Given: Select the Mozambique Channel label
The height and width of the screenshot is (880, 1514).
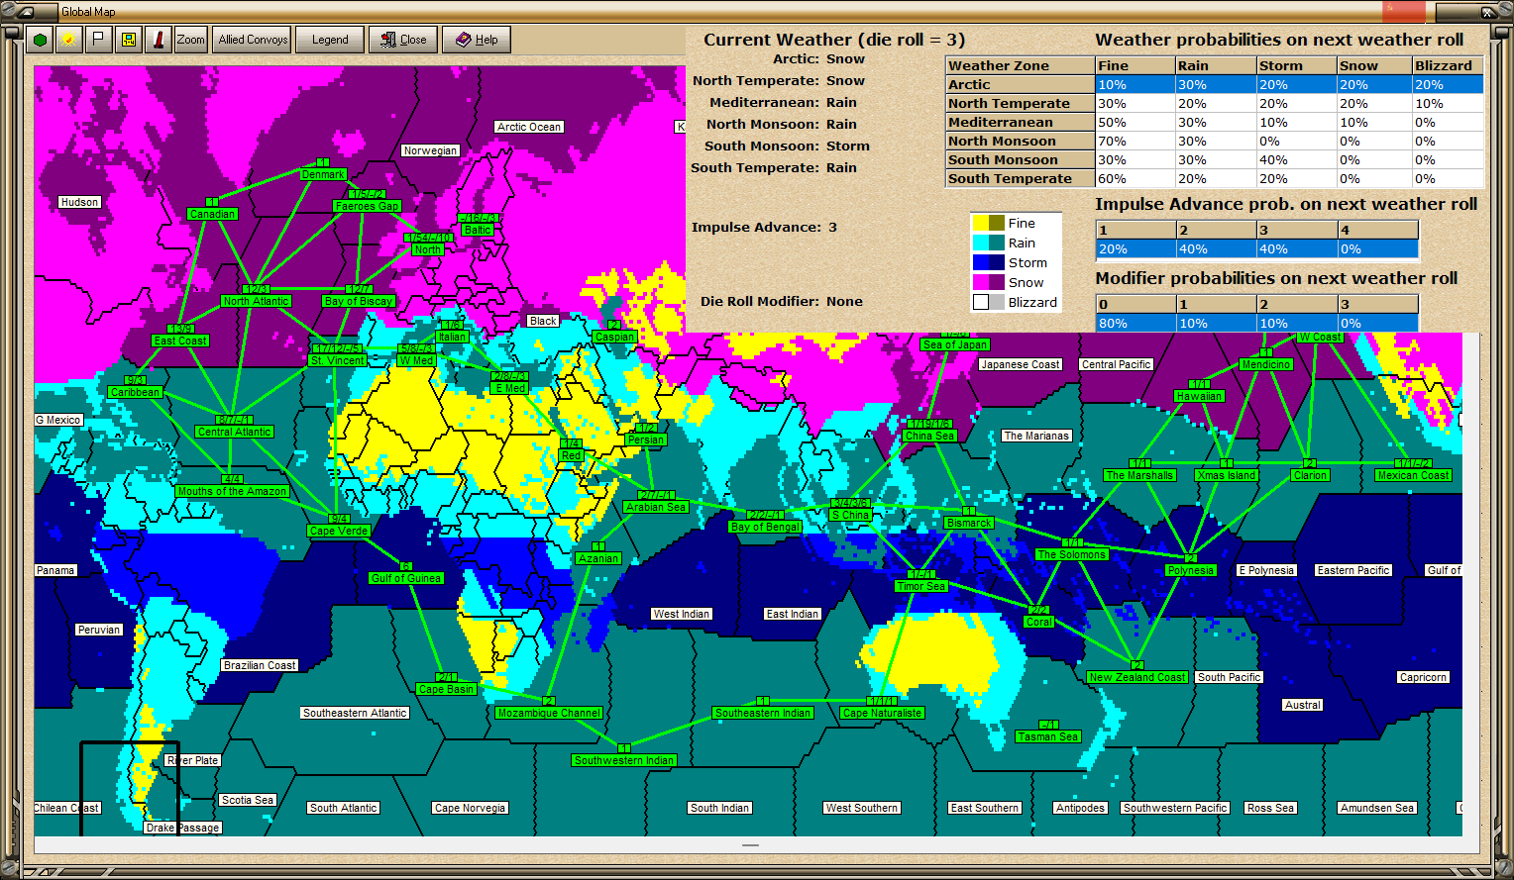Looking at the screenshot, I should tap(549, 713).
